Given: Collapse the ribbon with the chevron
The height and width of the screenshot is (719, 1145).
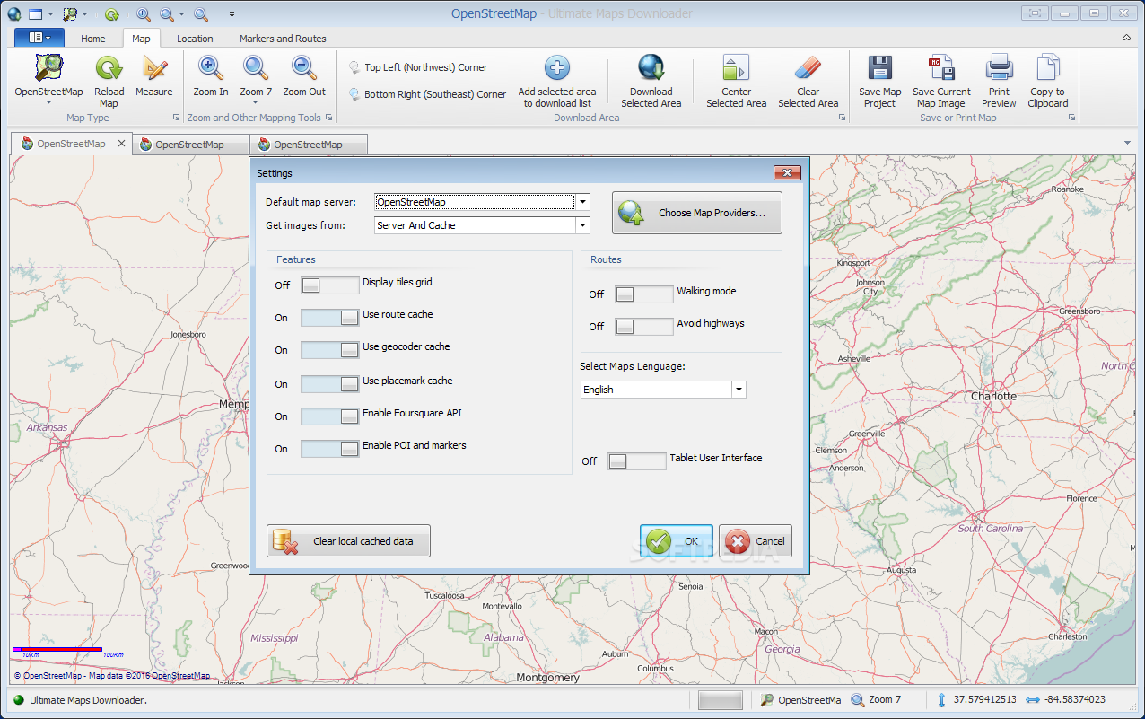Looking at the screenshot, I should coord(1126,38).
